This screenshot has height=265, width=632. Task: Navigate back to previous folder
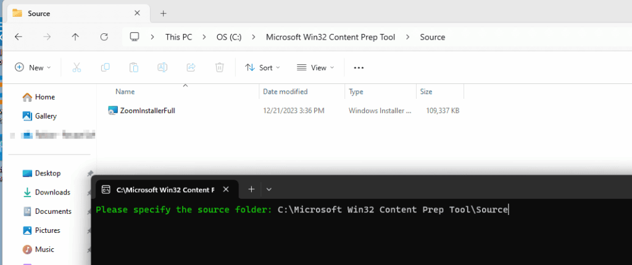(19, 37)
